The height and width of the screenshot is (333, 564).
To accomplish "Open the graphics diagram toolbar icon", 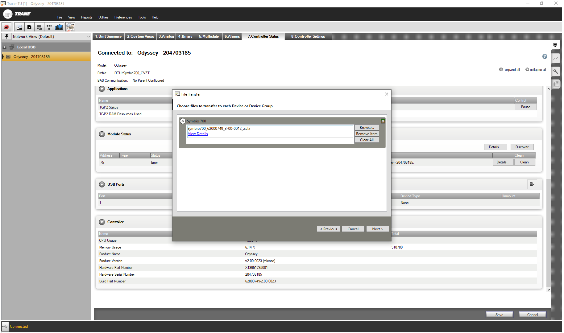I will click(19, 27).
